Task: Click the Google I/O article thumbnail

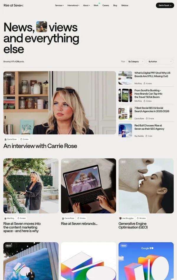Action: coord(146,261)
